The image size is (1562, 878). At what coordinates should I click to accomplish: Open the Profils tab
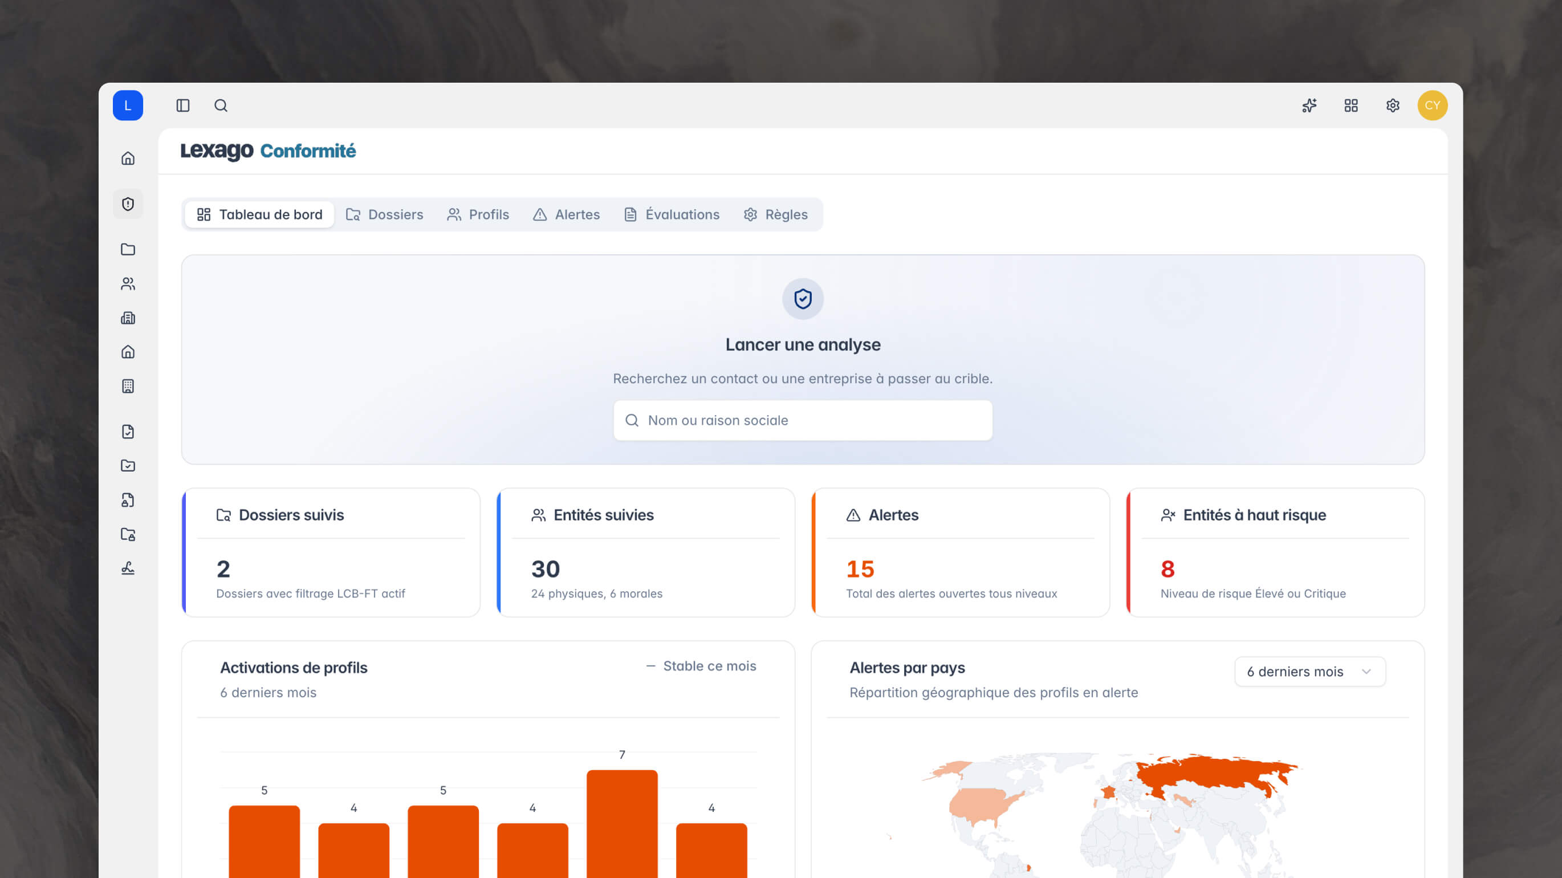pos(478,214)
